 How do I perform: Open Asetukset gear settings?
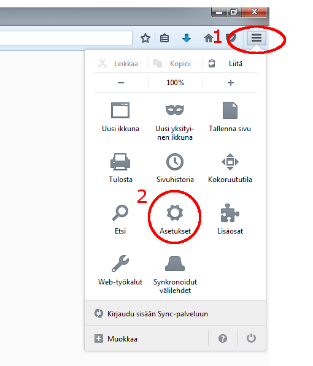click(175, 219)
